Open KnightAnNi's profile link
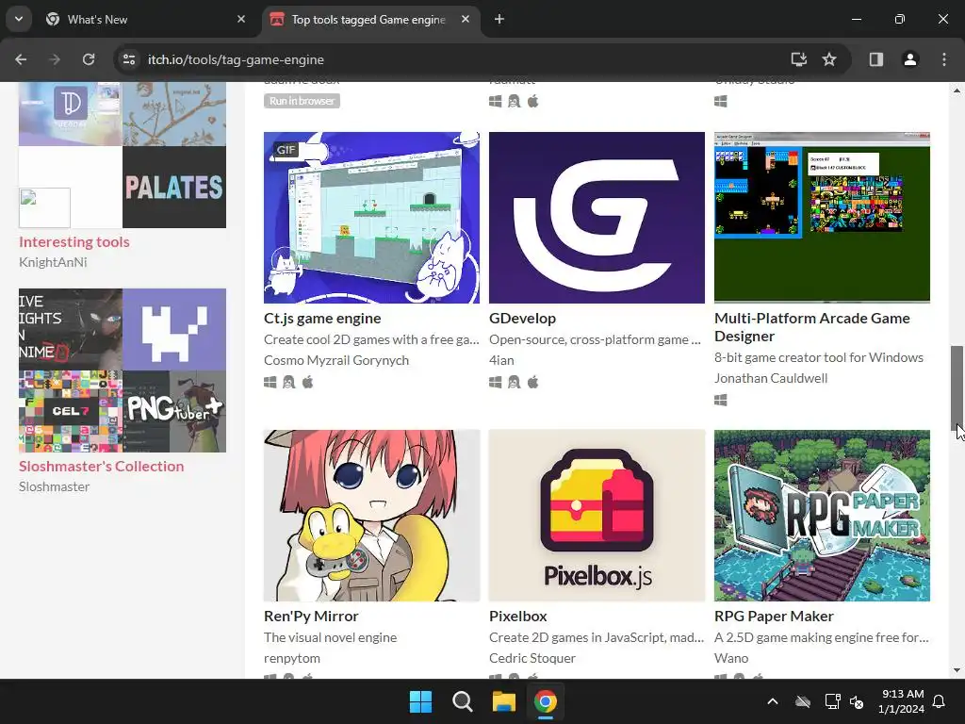This screenshot has height=724, width=965. (x=53, y=262)
